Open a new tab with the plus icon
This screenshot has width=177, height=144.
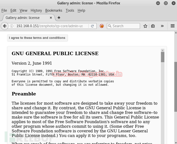(59, 18)
